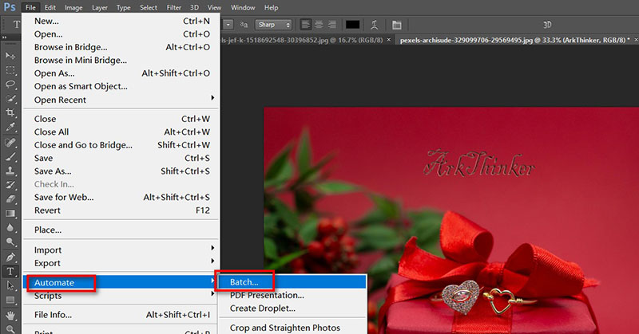Expand the Open Recent submenu arrow
The height and width of the screenshot is (334, 639).
coord(212,97)
